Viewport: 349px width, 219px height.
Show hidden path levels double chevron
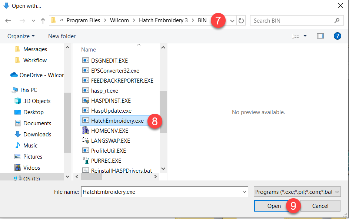[x=62, y=20]
